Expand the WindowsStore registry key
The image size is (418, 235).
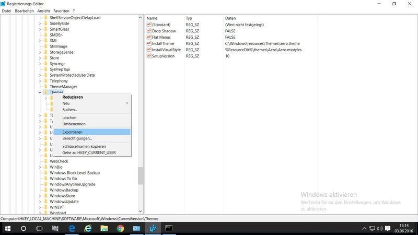40,195
